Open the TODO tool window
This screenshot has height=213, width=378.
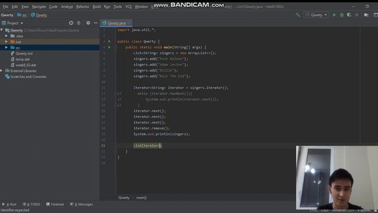click(31, 204)
